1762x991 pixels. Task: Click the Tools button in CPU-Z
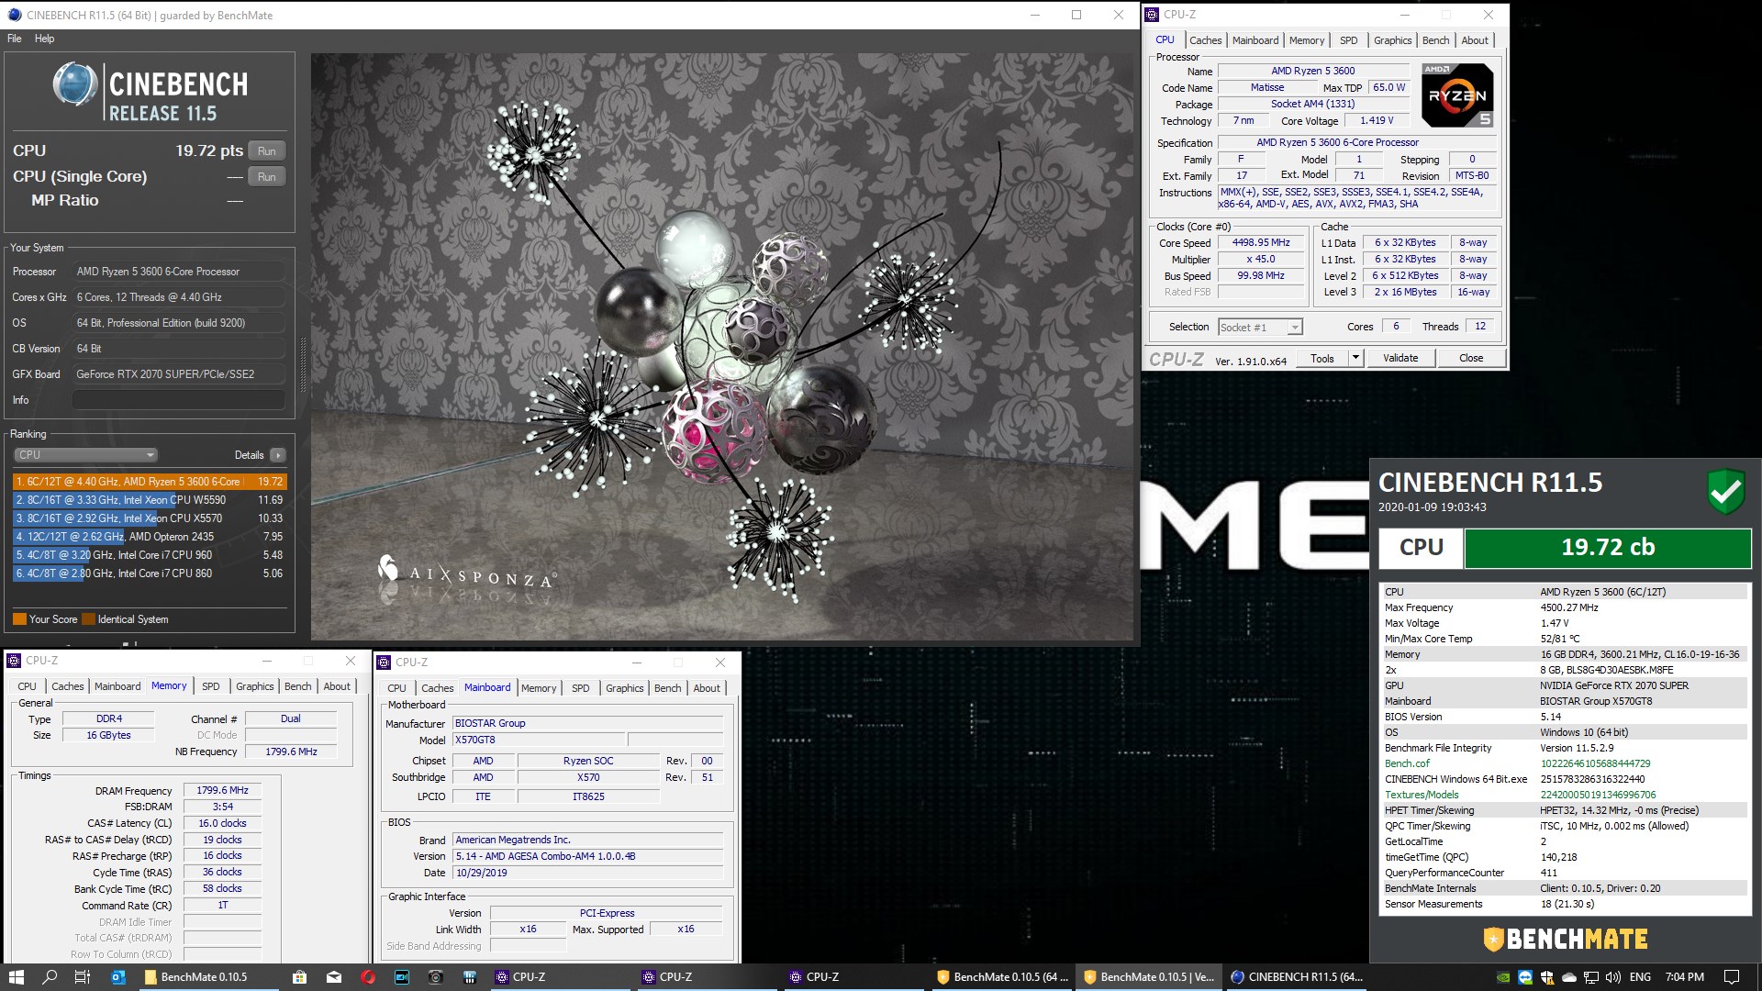tap(1322, 359)
